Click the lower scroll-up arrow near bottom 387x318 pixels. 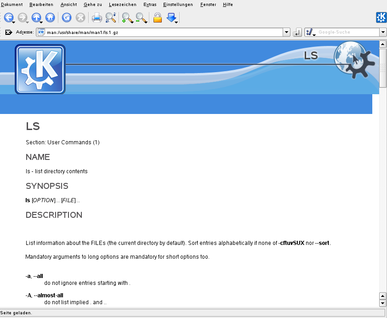click(382, 296)
